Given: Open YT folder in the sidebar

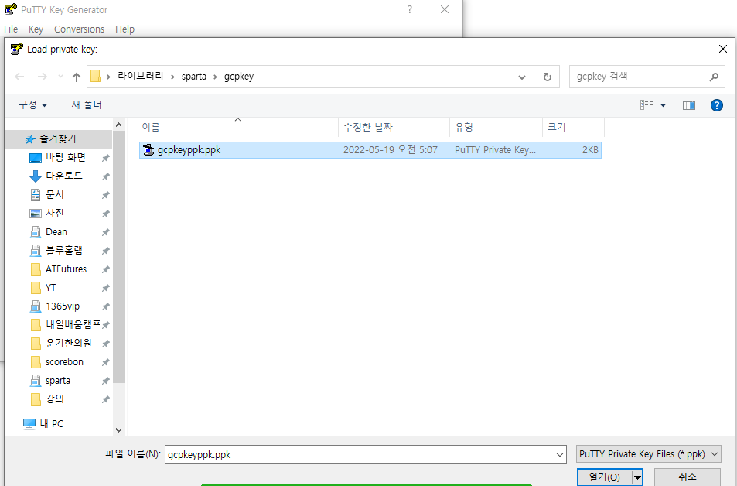Looking at the screenshot, I should click(50, 287).
